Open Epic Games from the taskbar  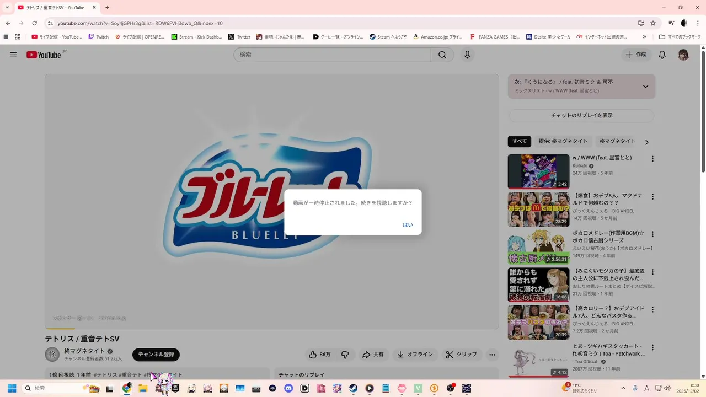(175, 388)
